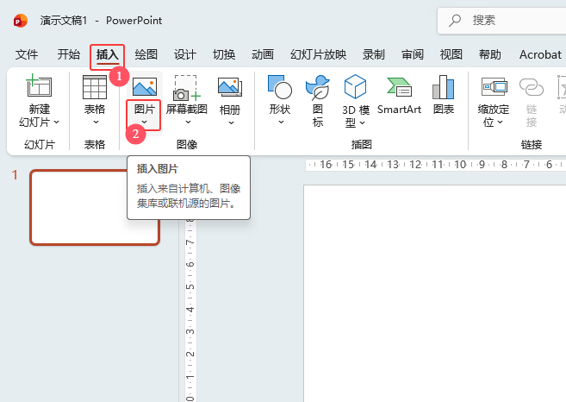This screenshot has height=402, width=566.
Task: Click the search magnifier icon
Action: 455,20
